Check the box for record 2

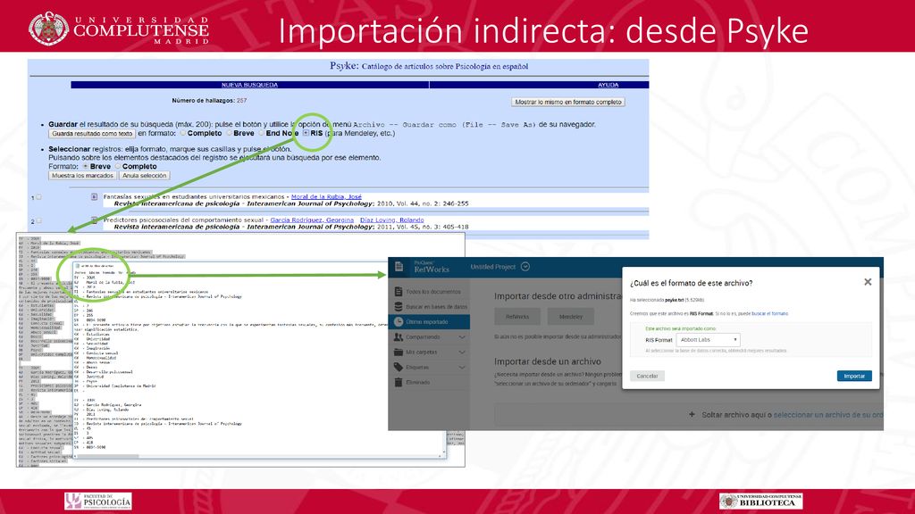[x=38, y=220]
